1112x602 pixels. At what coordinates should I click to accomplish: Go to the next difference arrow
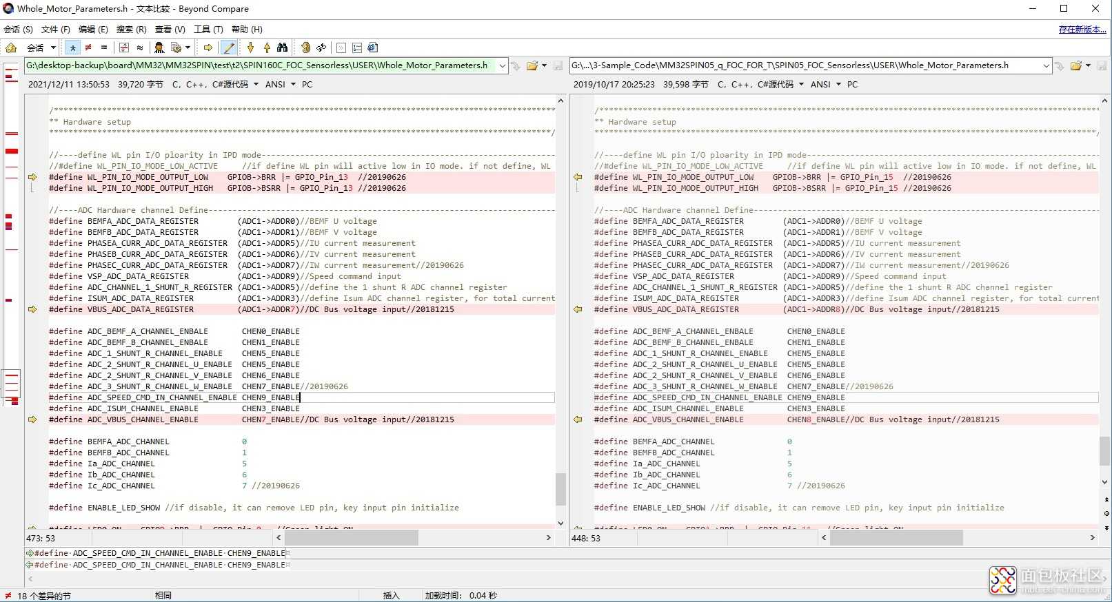point(250,48)
